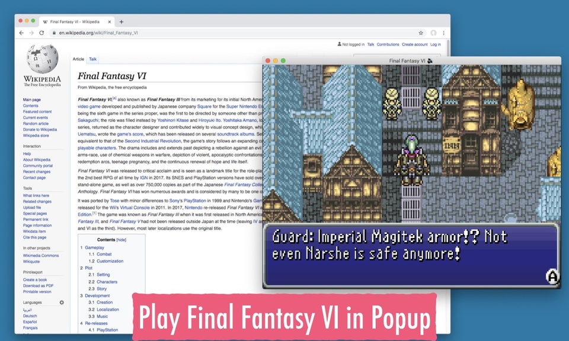Open Donate to Wikipedia link
This screenshot has width=569, height=341.
point(40,130)
